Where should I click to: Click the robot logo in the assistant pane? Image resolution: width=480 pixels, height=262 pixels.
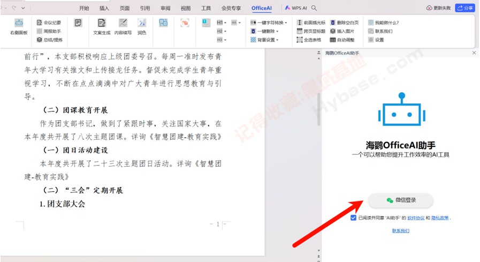402,109
